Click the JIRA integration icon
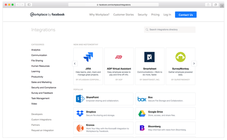The width and height of the screenshot is (227, 140). pos(88,57)
